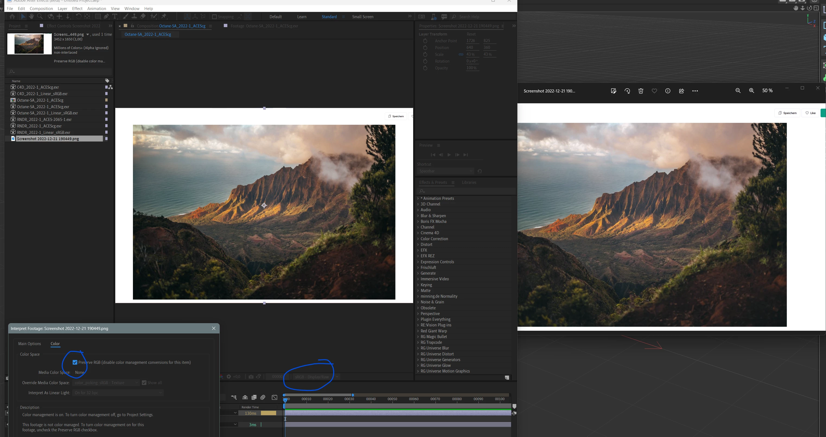This screenshot has width=826, height=437.
Task: Click the rotate image icon in Photos
Action: pyautogui.click(x=627, y=91)
